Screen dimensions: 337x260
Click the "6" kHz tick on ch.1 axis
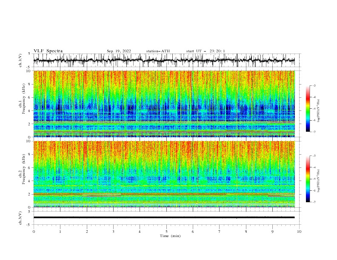pyautogui.click(x=30, y=97)
